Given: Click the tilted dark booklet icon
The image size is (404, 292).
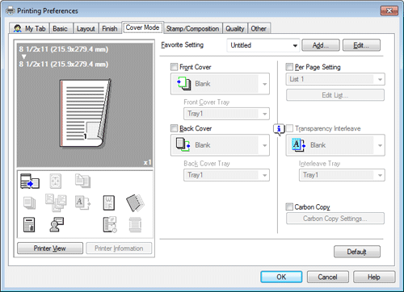Looking at the screenshot, I should [135, 202].
